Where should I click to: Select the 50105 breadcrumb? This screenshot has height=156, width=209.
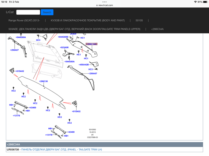[x=139, y=21]
